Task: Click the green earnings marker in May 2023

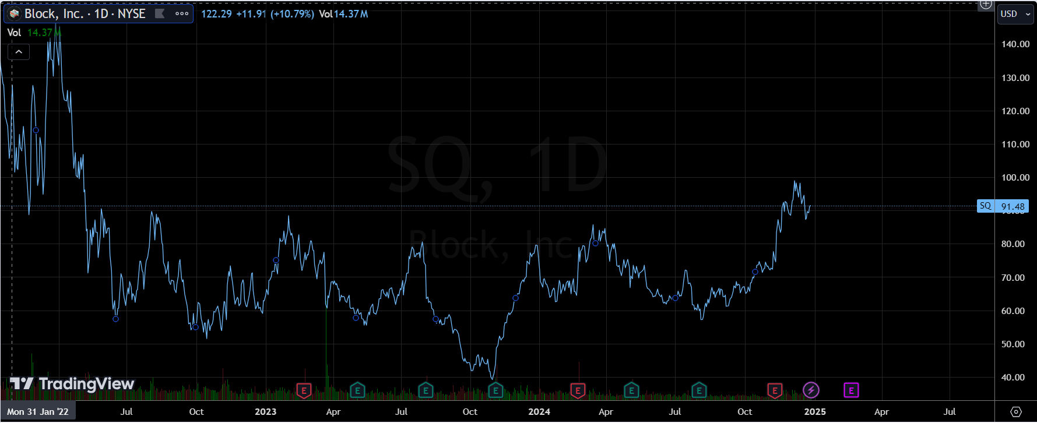Action: point(357,390)
